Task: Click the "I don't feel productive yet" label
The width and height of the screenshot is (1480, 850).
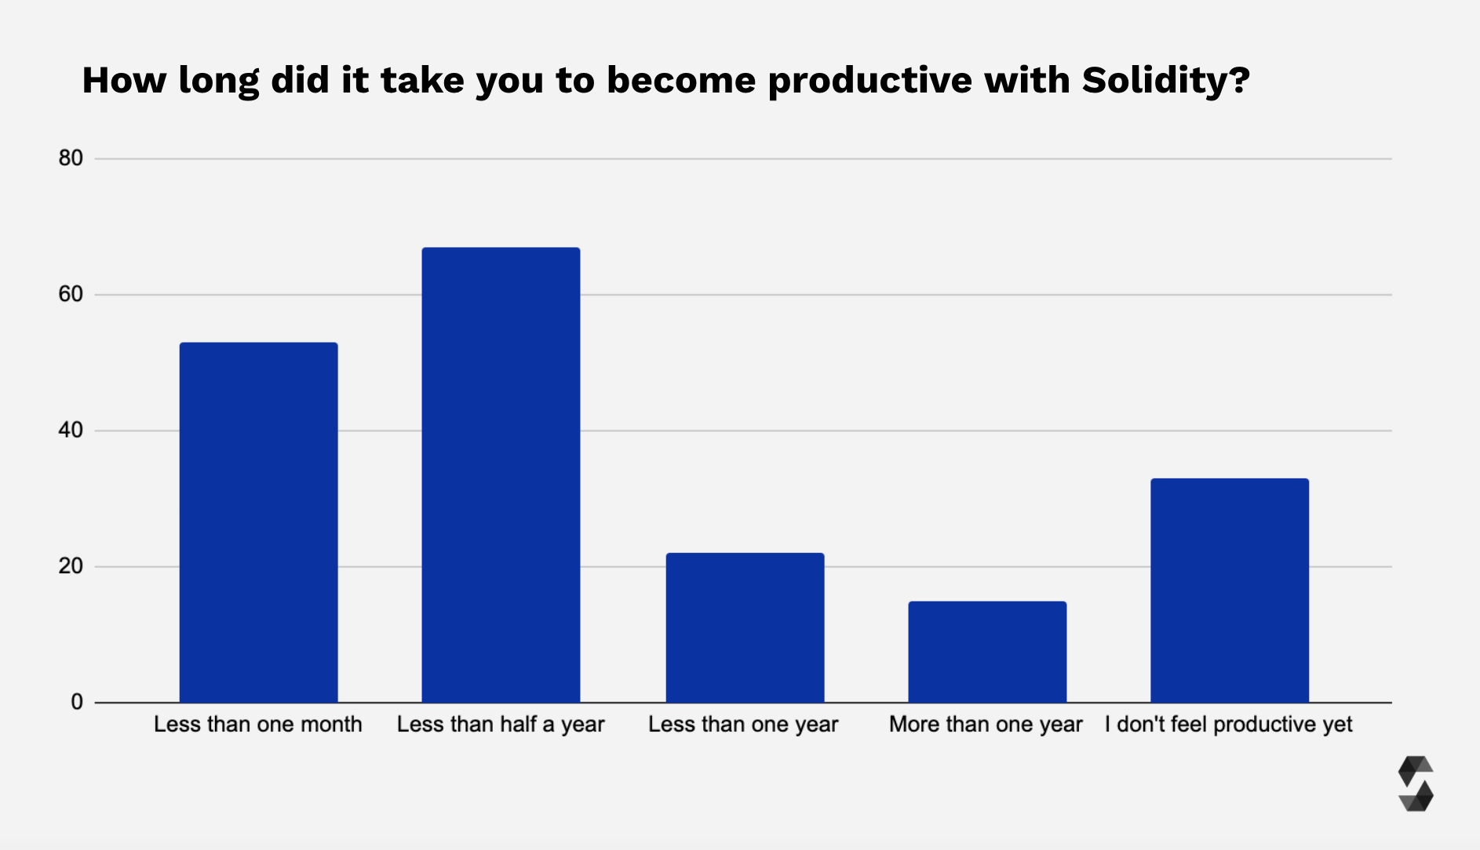Action: [x=1228, y=725]
